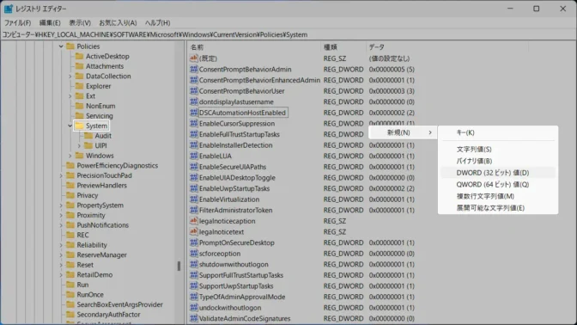Click the DWORD icon beside shutdownwithoutlogon

[x=193, y=264]
